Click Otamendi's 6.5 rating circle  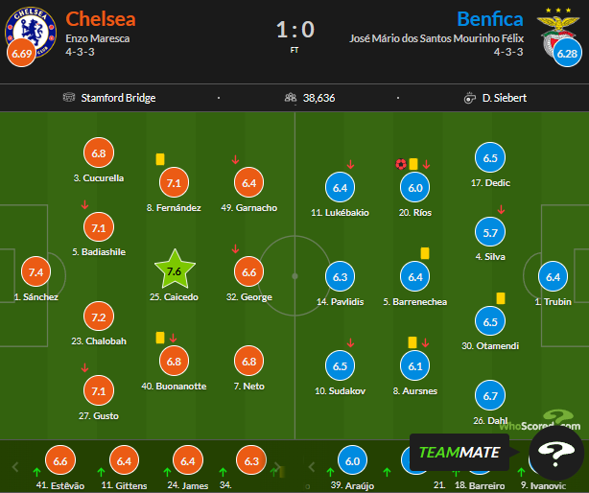490,321
